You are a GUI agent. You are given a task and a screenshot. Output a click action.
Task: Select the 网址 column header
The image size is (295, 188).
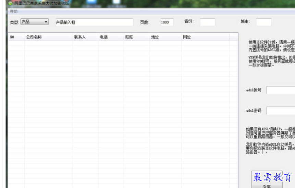coord(206,37)
